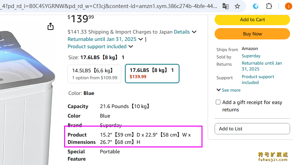Bookmark this page with the star icon
This screenshot has width=293, height=165.
[237, 6]
